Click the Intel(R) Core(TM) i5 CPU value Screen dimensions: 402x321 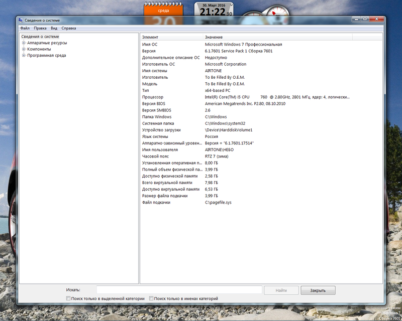point(277,97)
